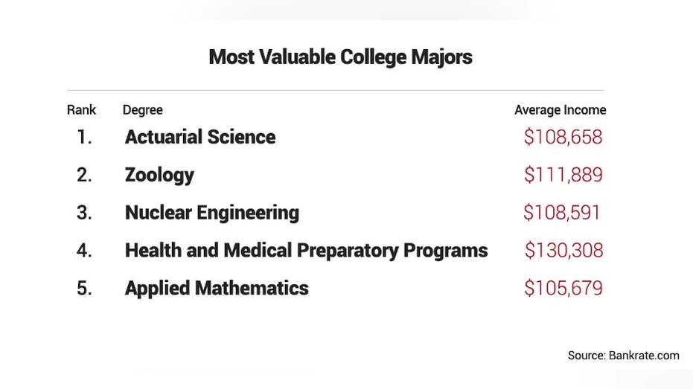Image resolution: width=693 pixels, height=389 pixels.
Task: Click the Most Valuable College Majors title
Action: (x=340, y=57)
